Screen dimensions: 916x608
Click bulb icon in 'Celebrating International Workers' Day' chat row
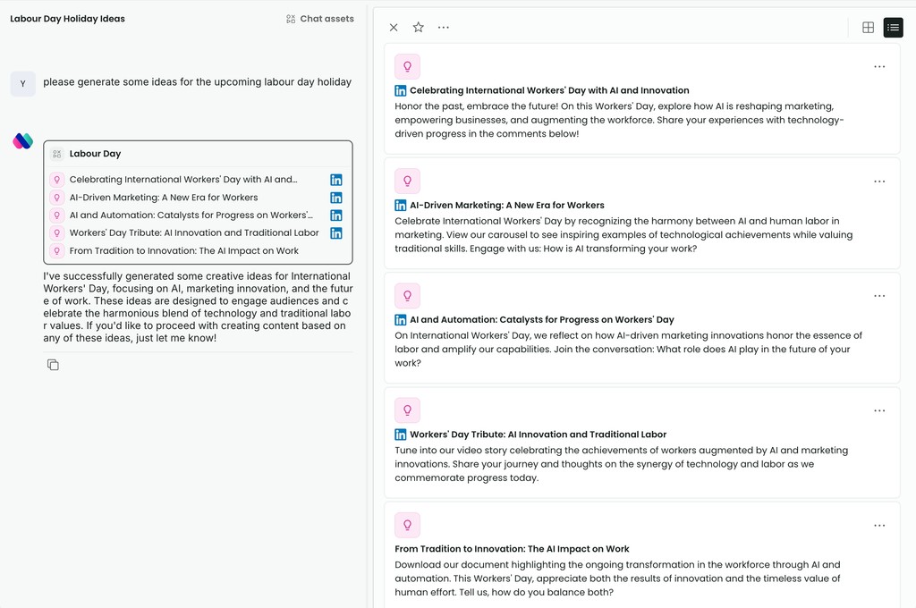(x=56, y=180)
